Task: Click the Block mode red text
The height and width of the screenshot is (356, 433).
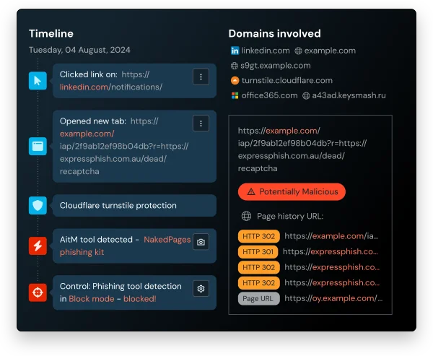Action: click(x=92, y=299)
